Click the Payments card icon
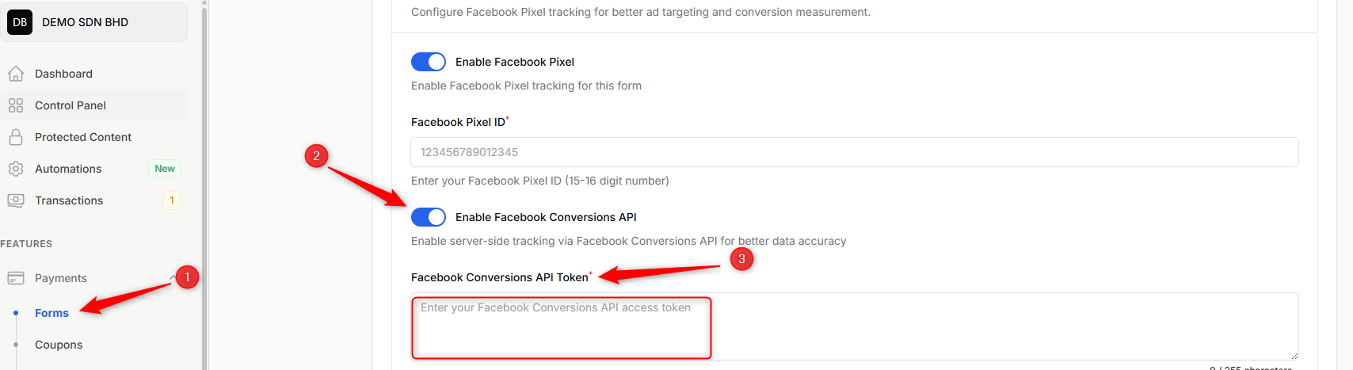The width and height of the screenshot is (1353, 370). point(16,278)
